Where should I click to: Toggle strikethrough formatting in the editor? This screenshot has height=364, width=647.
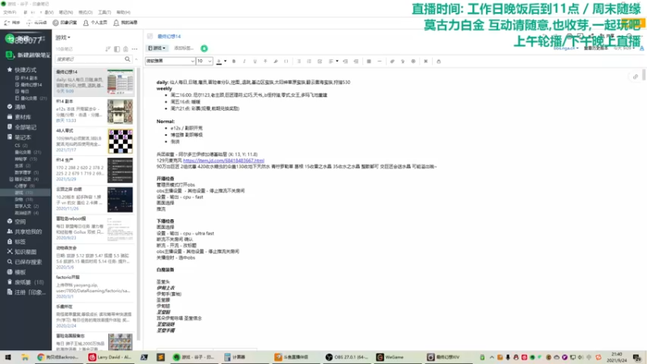(x=265, y=61)
